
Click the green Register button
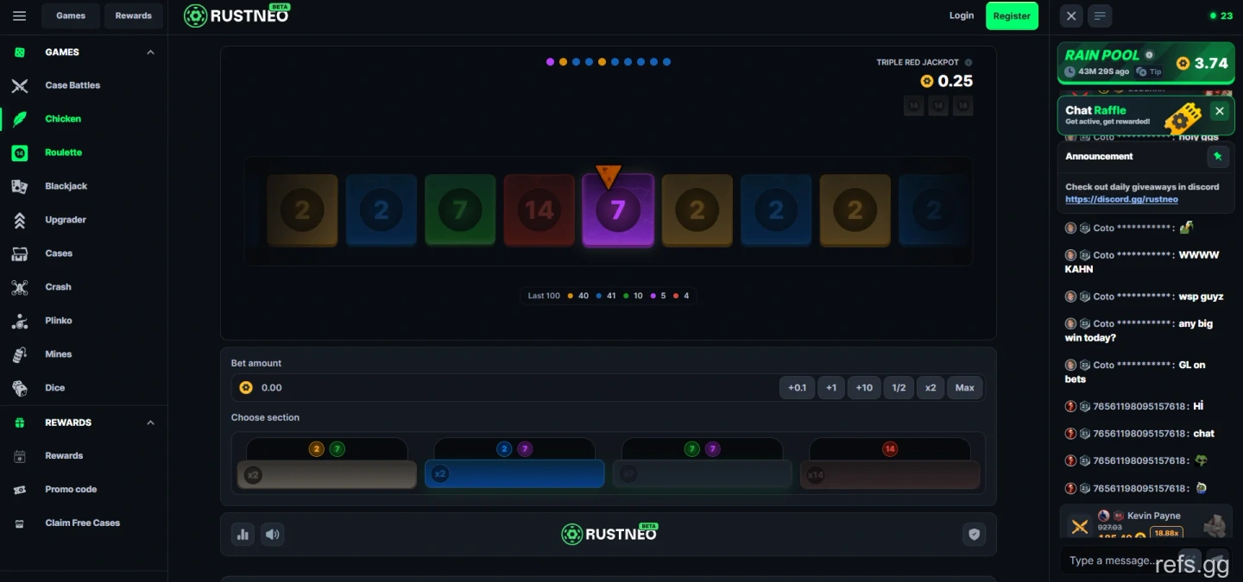[1012, 16]
